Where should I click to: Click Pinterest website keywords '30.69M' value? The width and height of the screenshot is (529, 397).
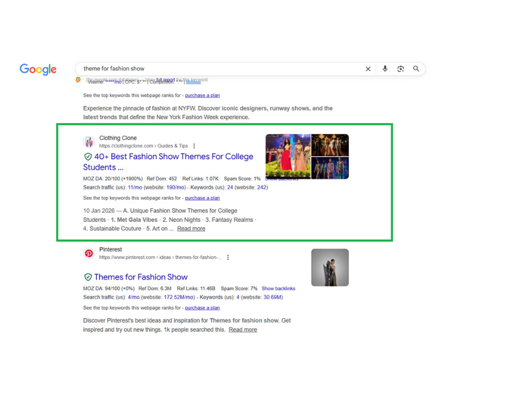click(x=272, y=297)
